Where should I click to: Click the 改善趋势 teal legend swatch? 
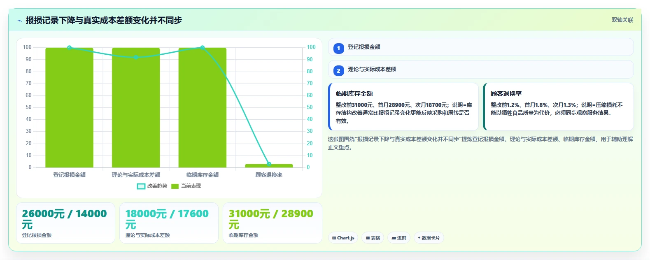141,186
